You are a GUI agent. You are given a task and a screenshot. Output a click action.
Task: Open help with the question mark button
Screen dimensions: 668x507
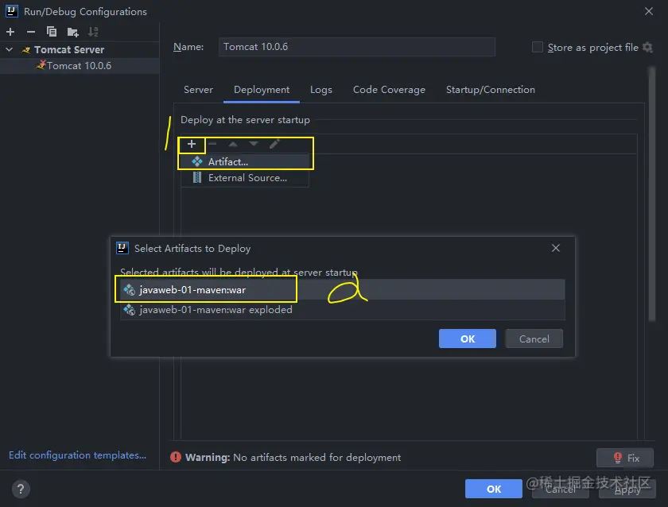21,489
